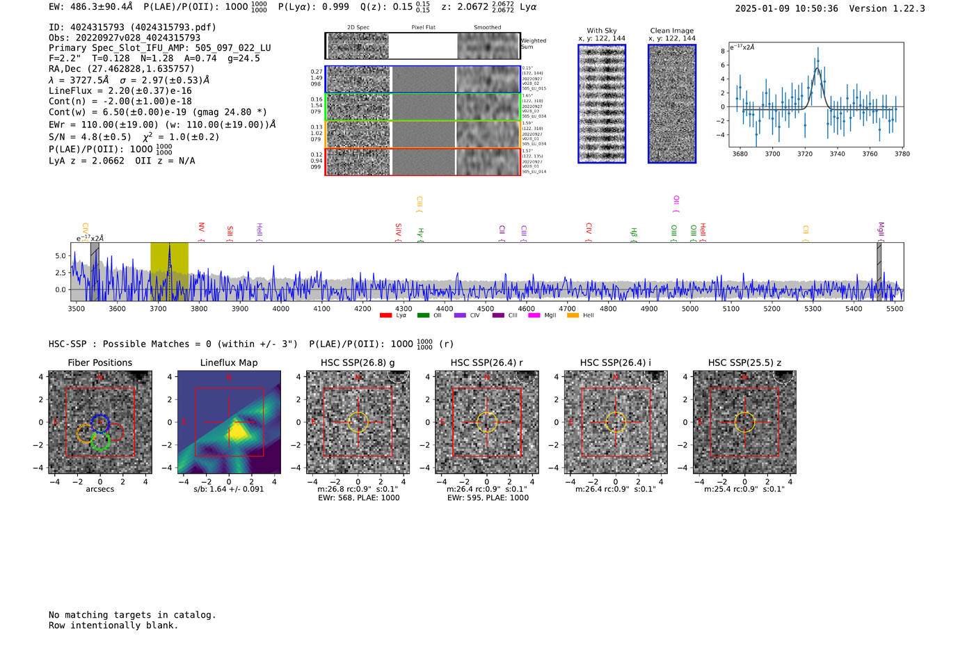974x663 pixels.
Task: Click the Cont(n) = -2.00(±1.00)e-18 line
Action: [120, 101]
